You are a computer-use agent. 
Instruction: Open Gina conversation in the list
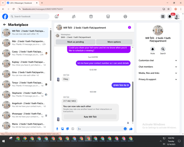point(25,74)
